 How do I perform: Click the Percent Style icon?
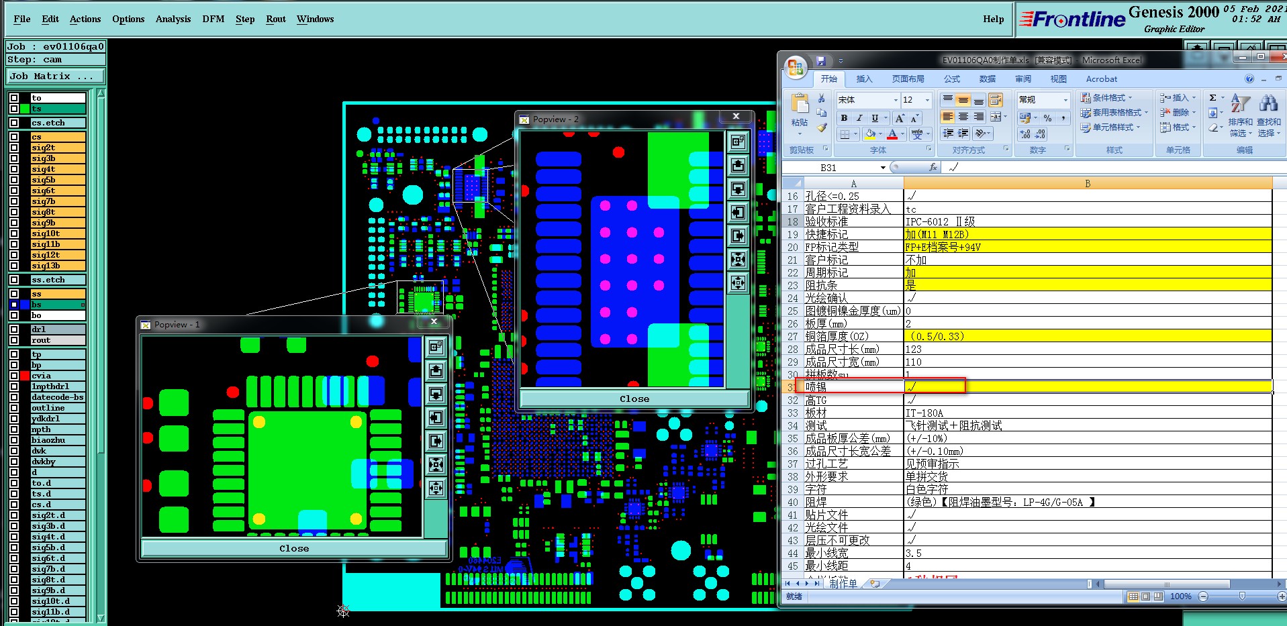[x=1047, y=118]
